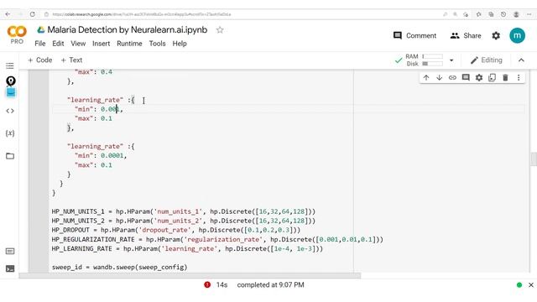
Task: Click the notebook title to rename
Action: coord(127,30)
